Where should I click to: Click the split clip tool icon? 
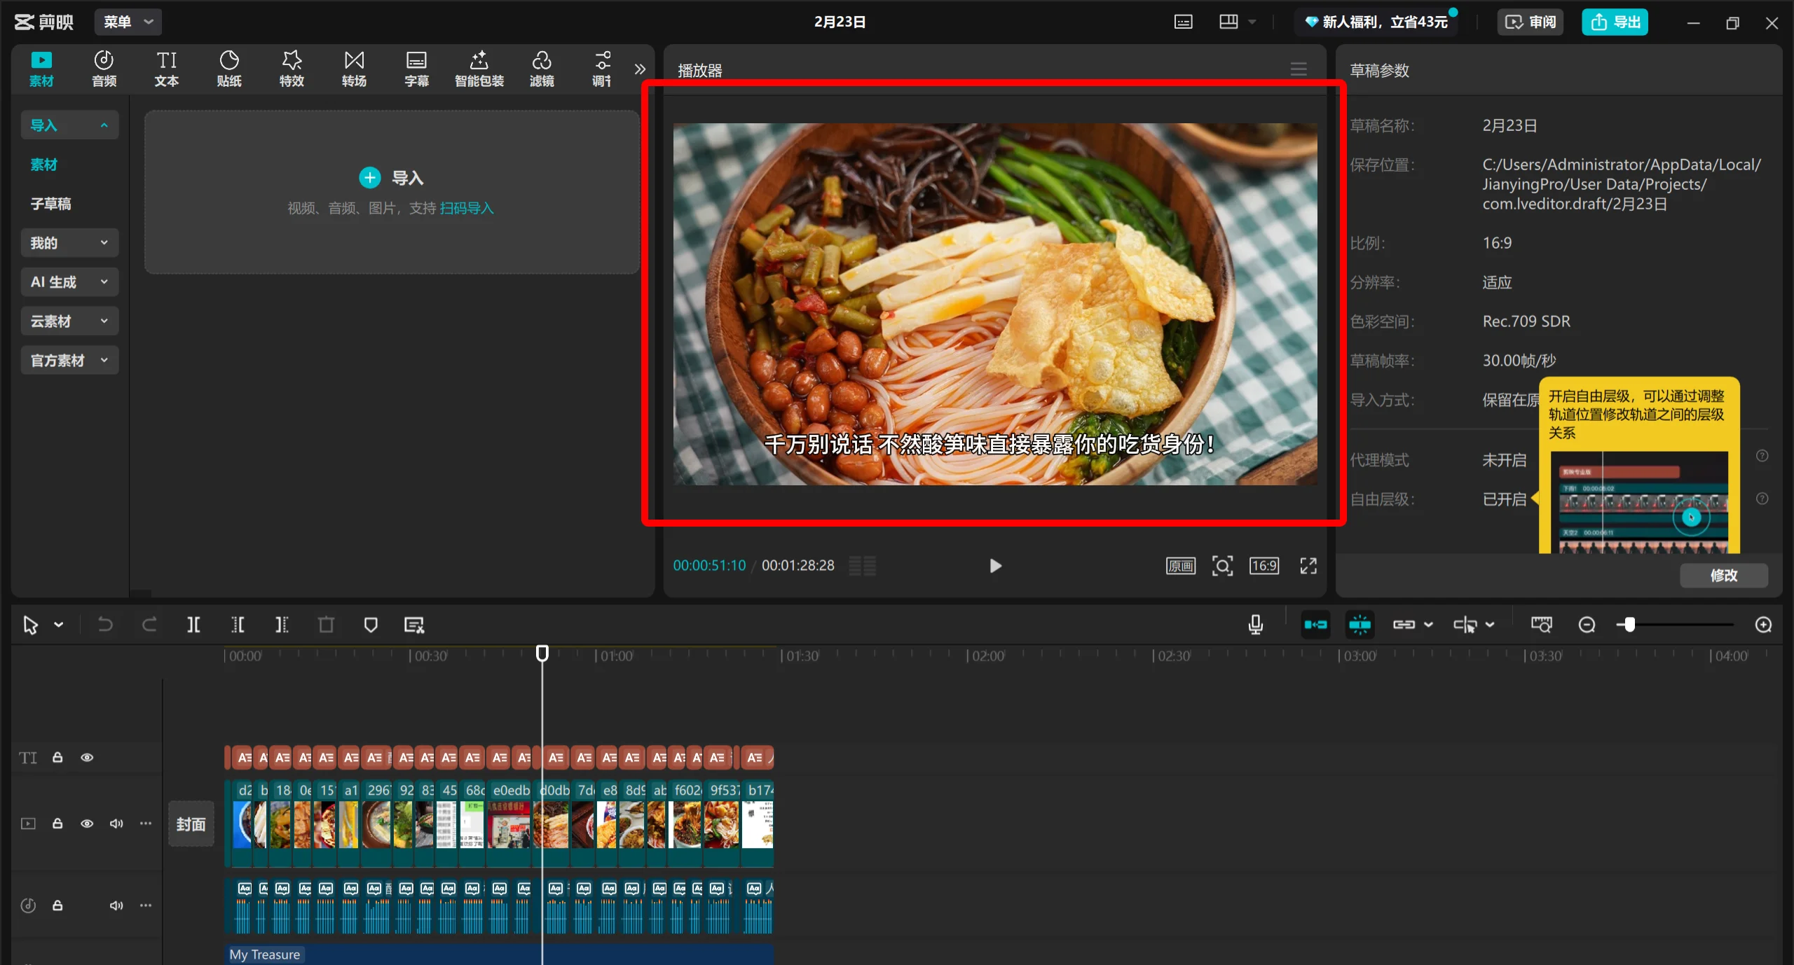click(x=193, y=625)
